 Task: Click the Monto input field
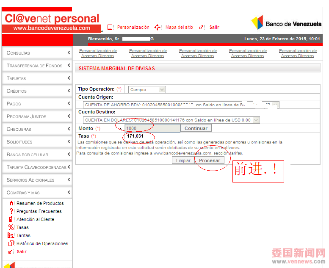click(x=152, y=128)
